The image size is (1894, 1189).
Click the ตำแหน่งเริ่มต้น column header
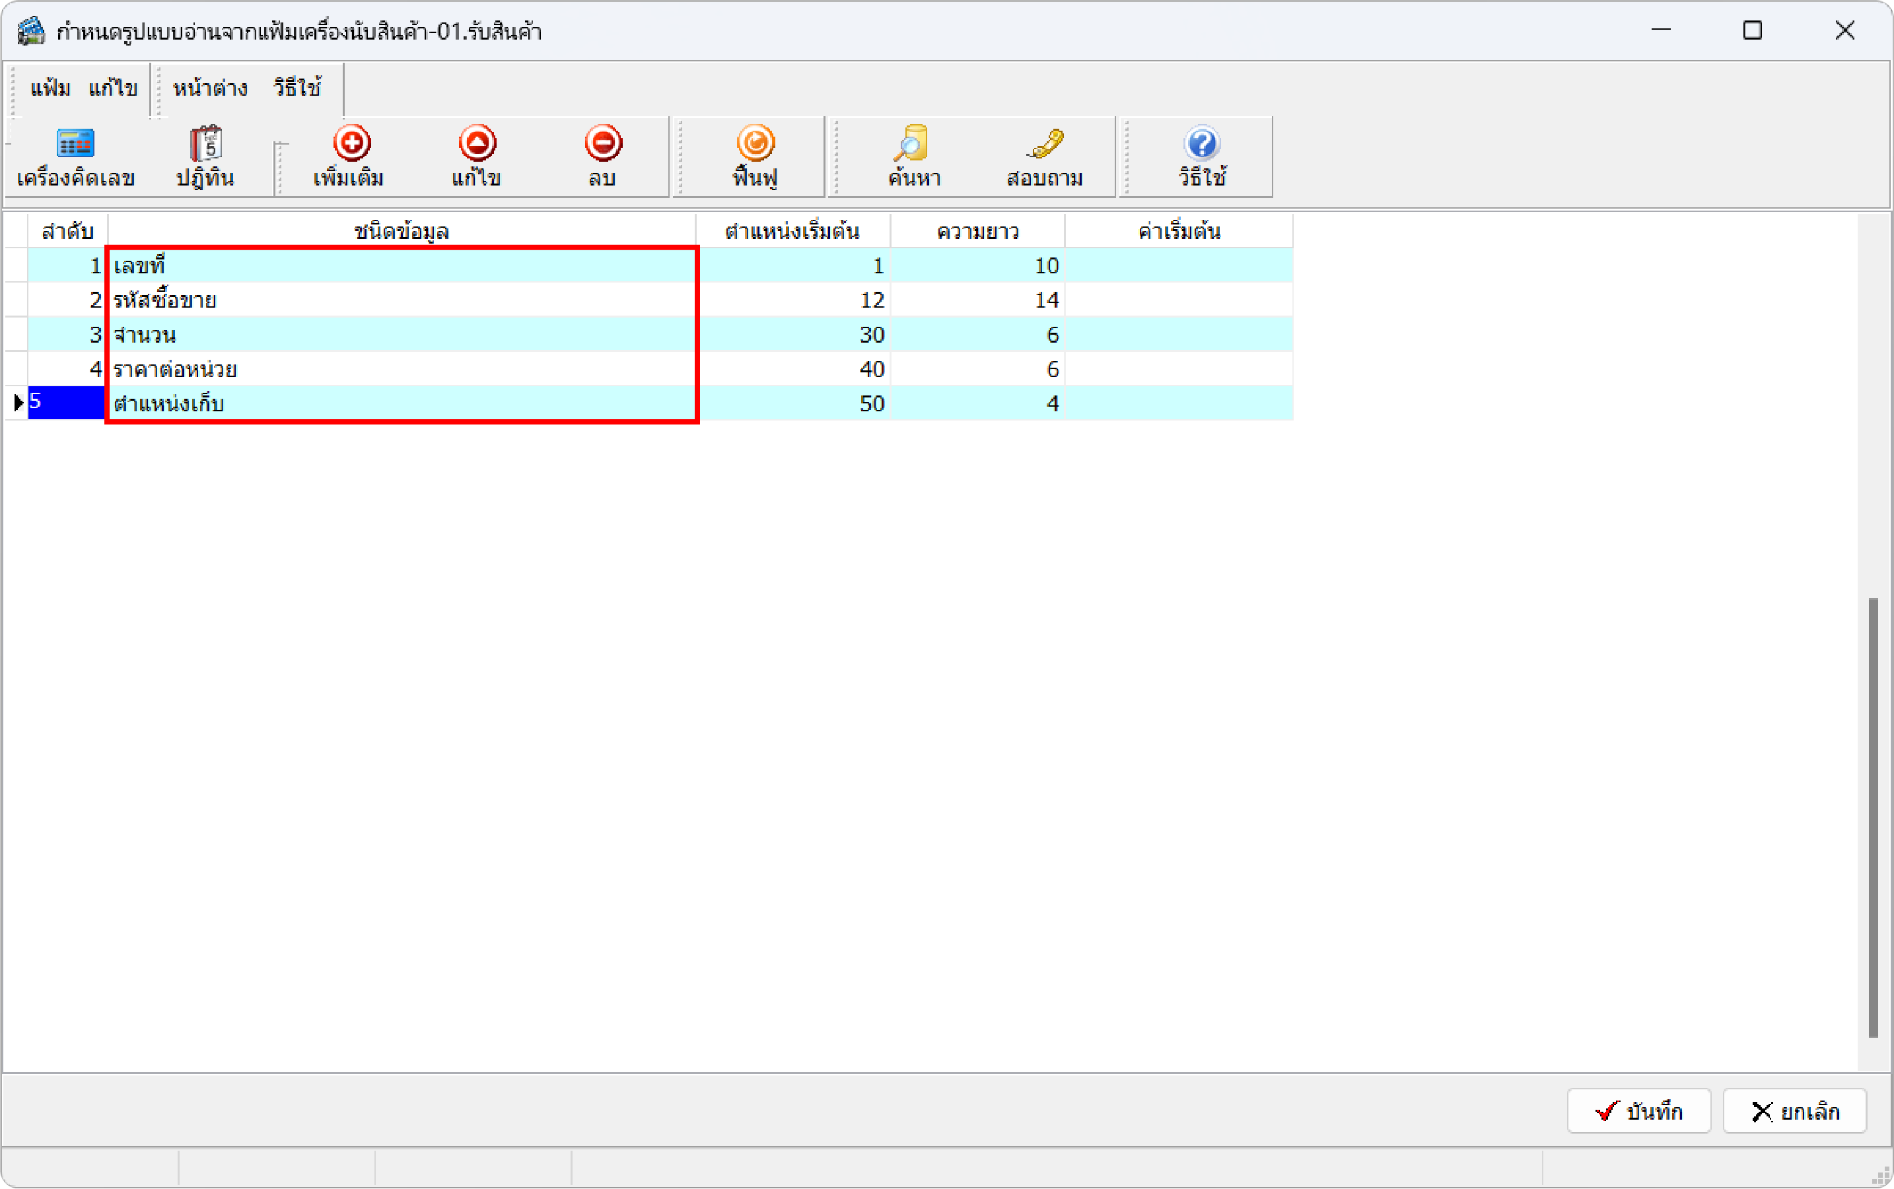point(793,231)
